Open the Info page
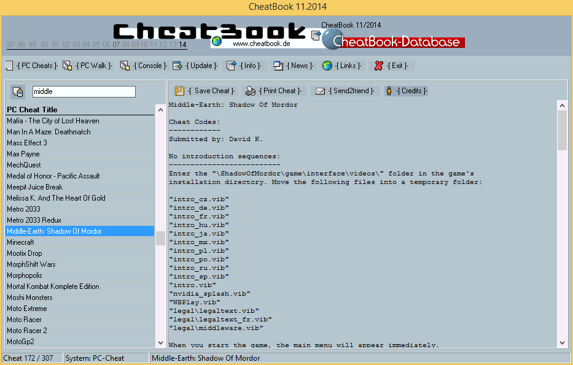 pos(244,66)
